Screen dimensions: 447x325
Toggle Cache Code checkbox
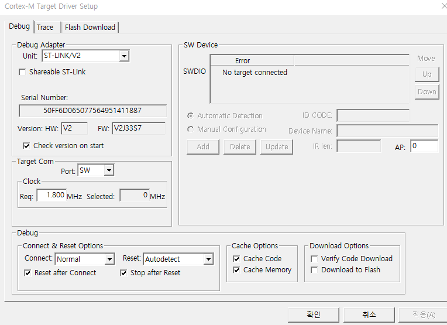coord(236,259)
